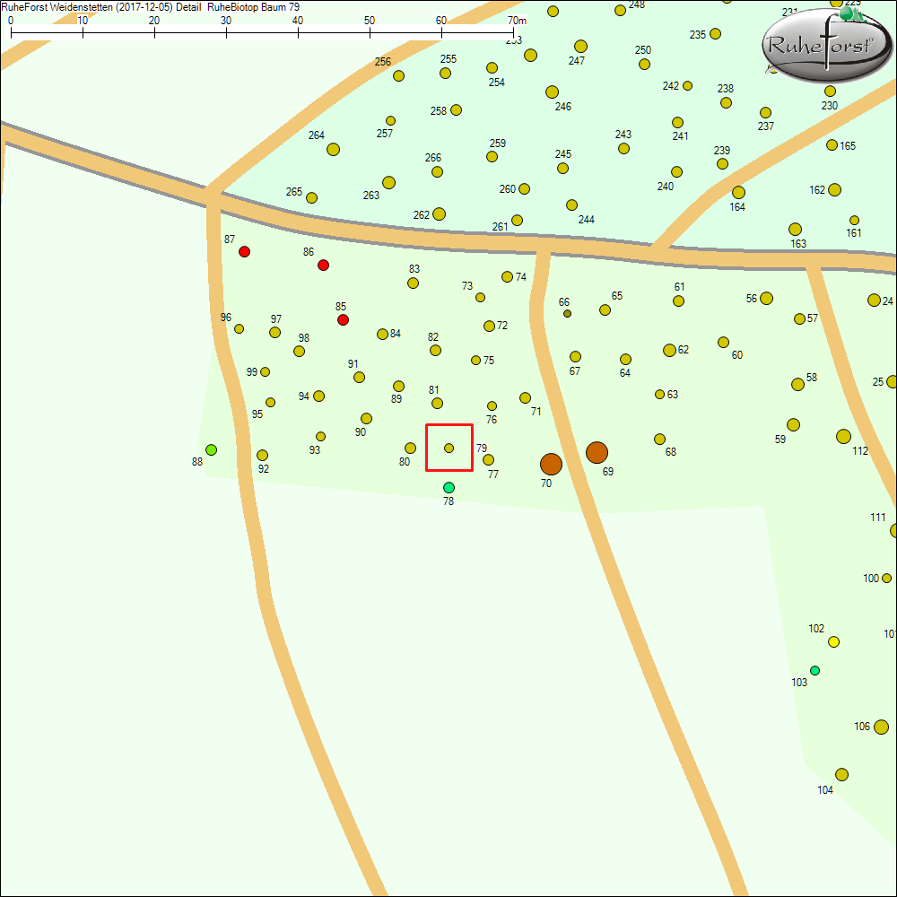Select the tree 264 marker
This screenshot has height=897, width=897.
tap(333, 149)
